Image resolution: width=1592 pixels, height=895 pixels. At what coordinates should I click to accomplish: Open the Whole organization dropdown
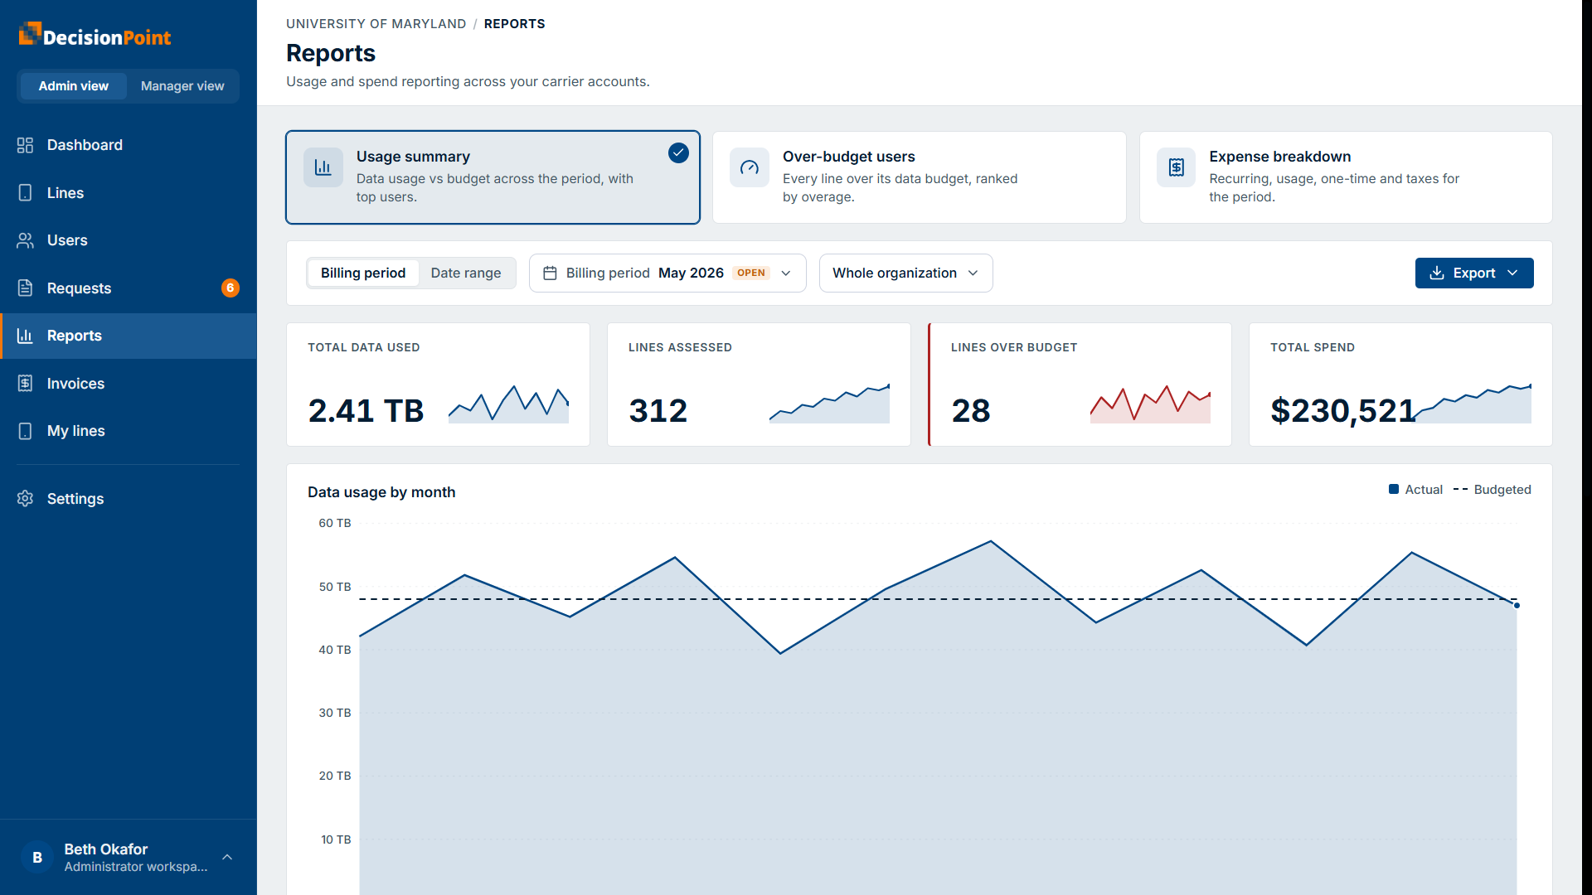905,273
